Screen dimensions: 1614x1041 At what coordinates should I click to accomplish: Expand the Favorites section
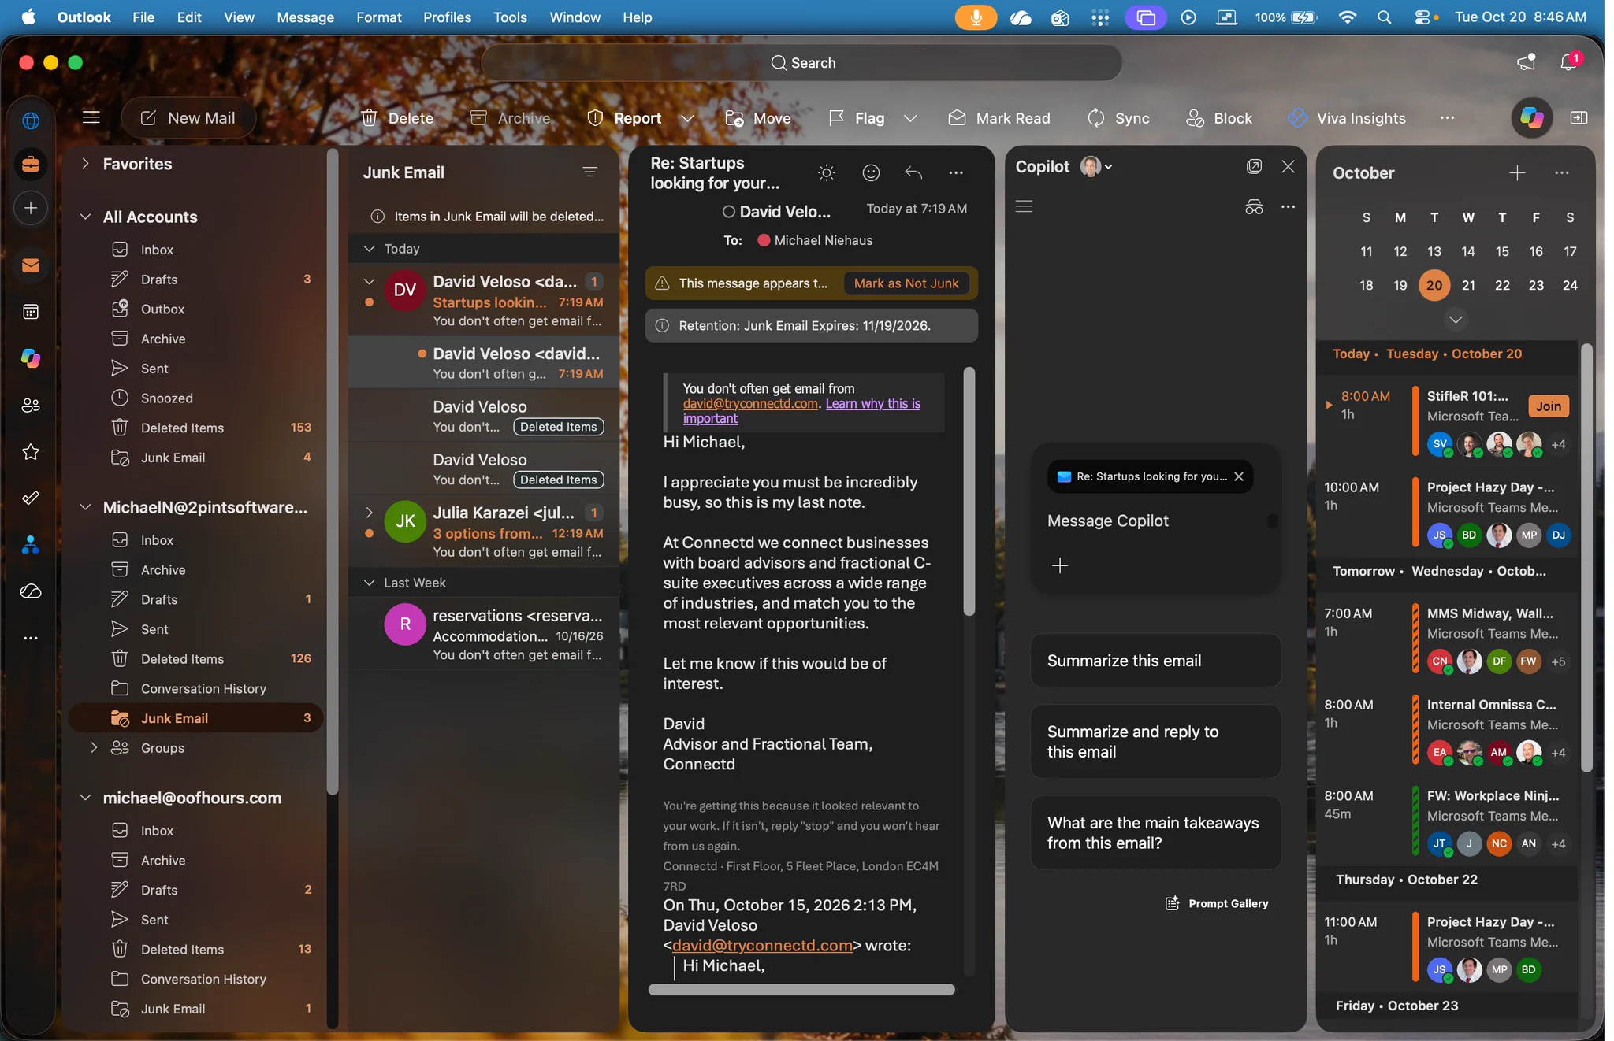[85, 164]
